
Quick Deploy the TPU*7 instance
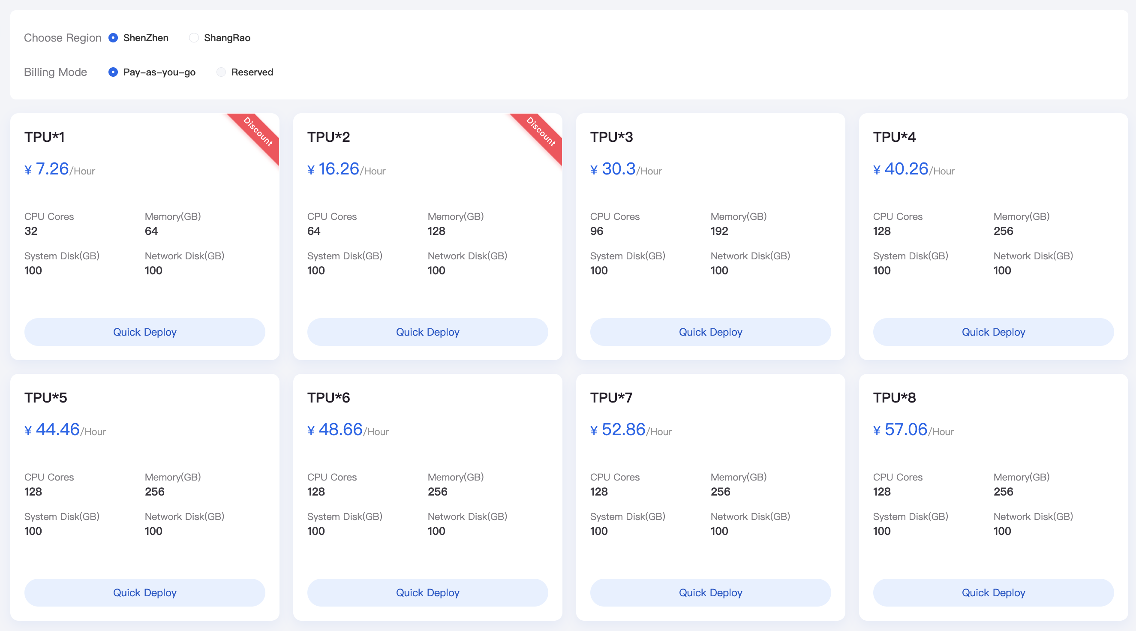[x=710, y=592]
